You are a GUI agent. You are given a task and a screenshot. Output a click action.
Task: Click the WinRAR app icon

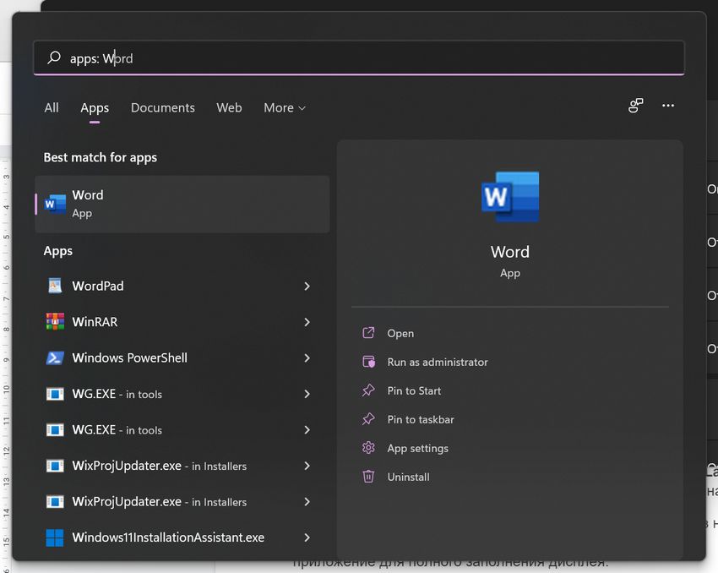[x=55, y=322]
